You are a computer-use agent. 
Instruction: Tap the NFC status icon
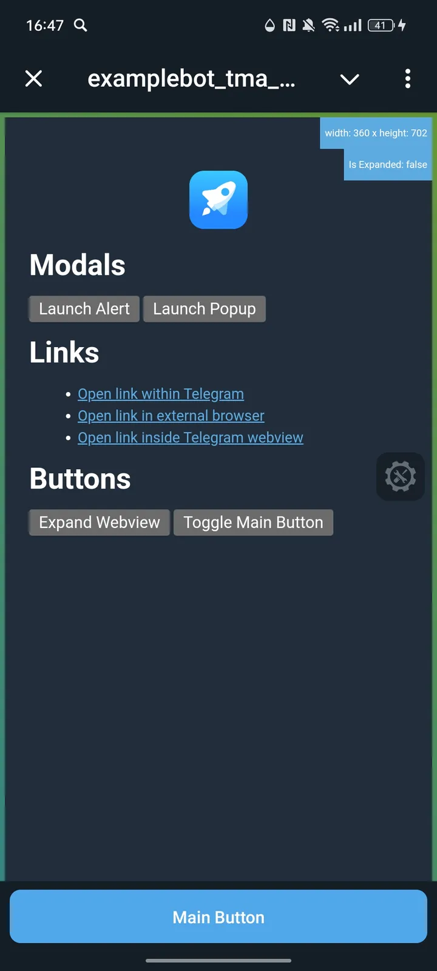click(290, 25)
